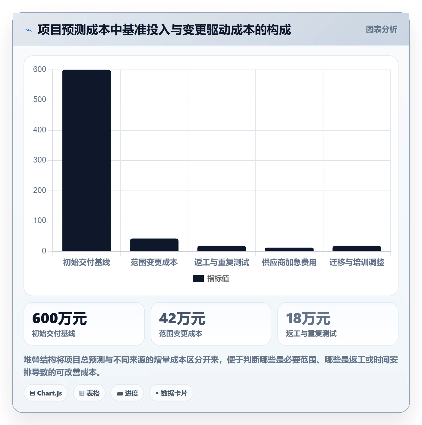Click the 400 y-axis tick label

pos(39,130)
